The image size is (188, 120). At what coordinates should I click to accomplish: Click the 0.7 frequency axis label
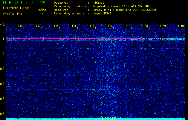2,99
